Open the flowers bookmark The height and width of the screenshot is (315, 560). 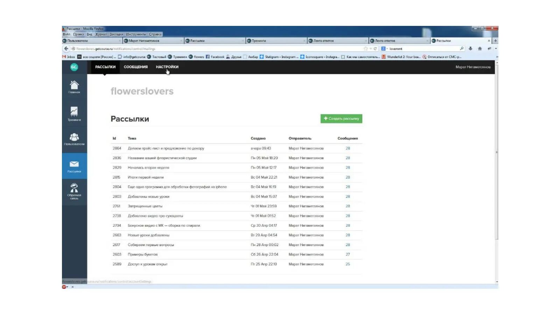coord(196,57)
